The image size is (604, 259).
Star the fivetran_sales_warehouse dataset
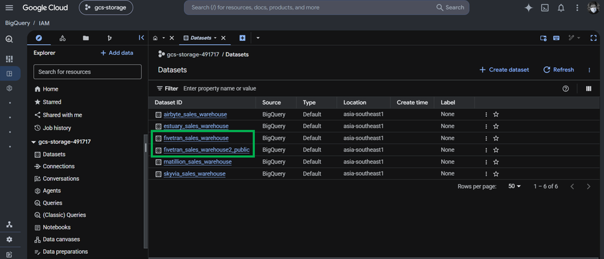click(496, 138)
